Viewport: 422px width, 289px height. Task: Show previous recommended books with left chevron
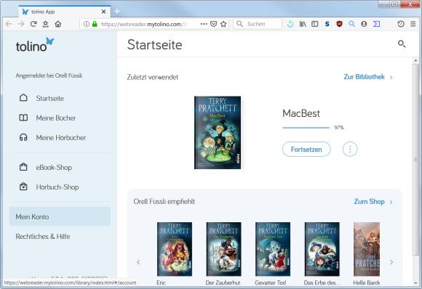tap(138, 262)
